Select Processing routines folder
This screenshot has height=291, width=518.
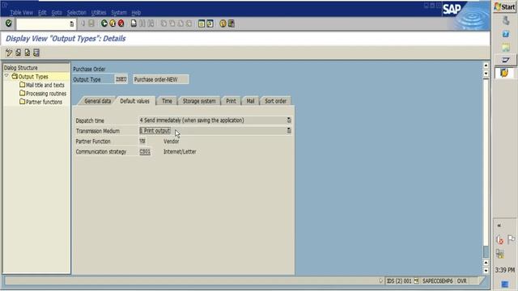(x=43, y=94)
